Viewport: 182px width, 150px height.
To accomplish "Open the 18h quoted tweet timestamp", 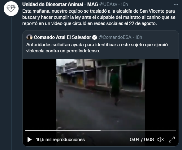I will [138, 37].
